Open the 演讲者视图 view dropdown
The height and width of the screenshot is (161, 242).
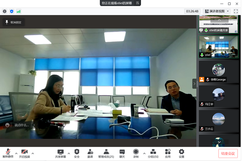[217, 11]
